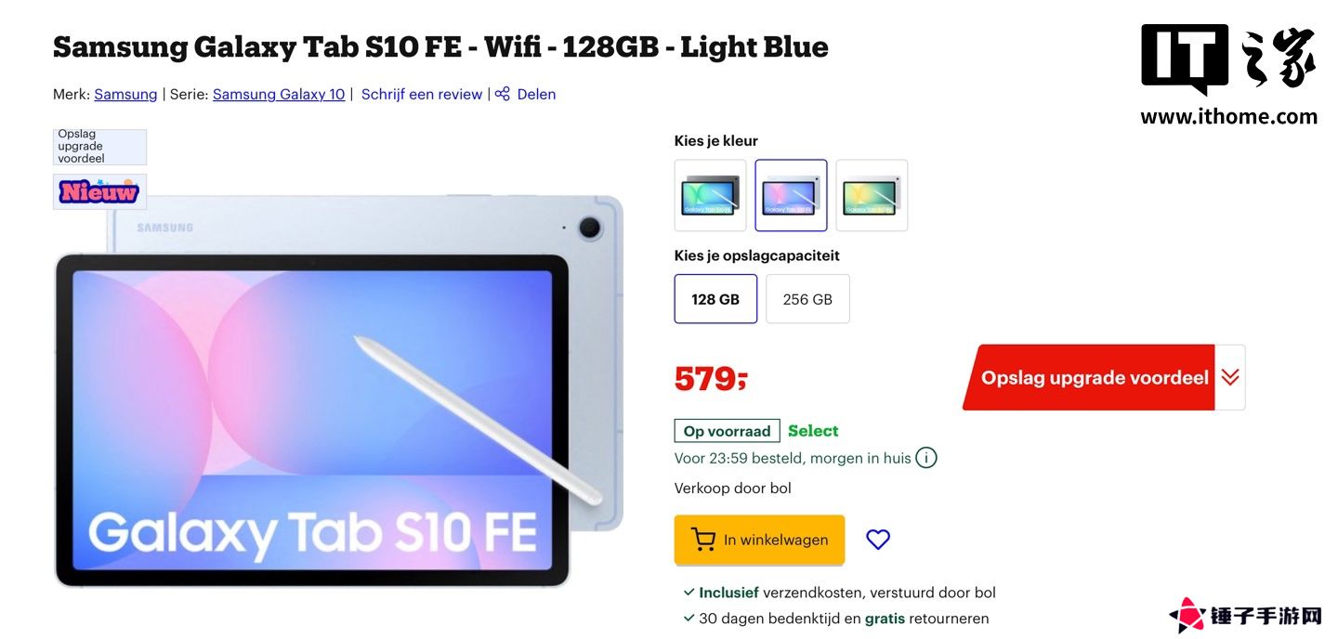Add to cart with In winkelwagen button
The height and width of the screenshot is (639, 1338).
point(759,540)
